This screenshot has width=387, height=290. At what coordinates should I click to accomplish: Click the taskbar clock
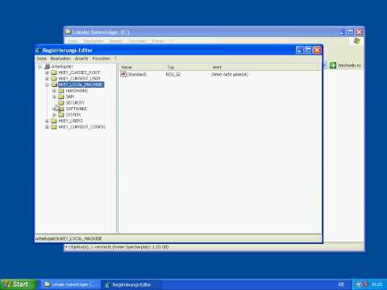(x=377, y=284)
